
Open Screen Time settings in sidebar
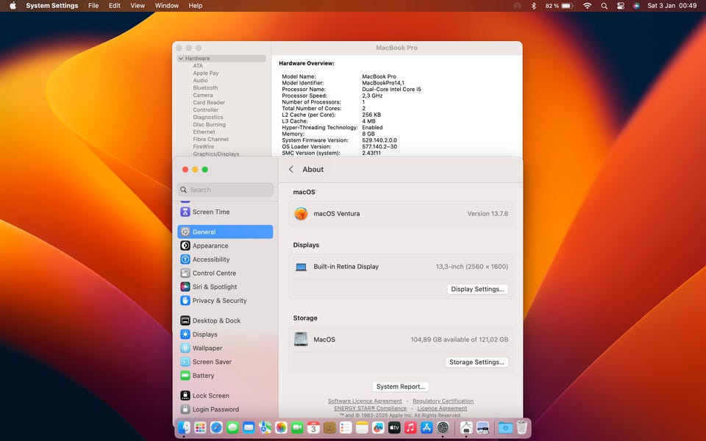click(211, 212)
